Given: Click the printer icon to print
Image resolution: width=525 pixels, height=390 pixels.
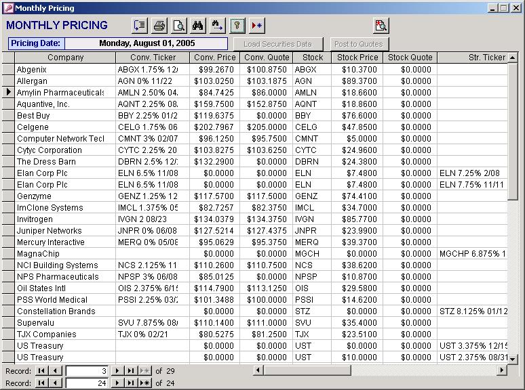Looking at the screenshot, I should click(x=159, y=26).
